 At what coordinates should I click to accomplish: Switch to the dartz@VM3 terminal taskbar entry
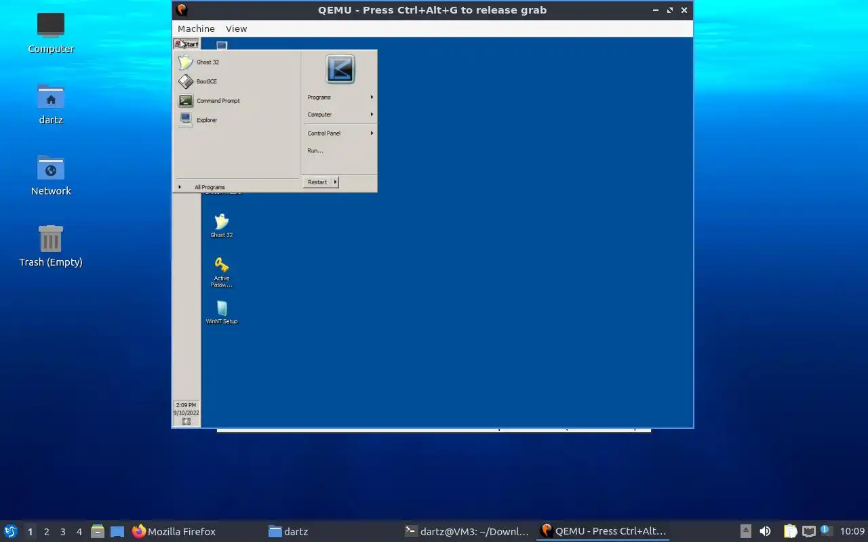(x=467, y=532)
